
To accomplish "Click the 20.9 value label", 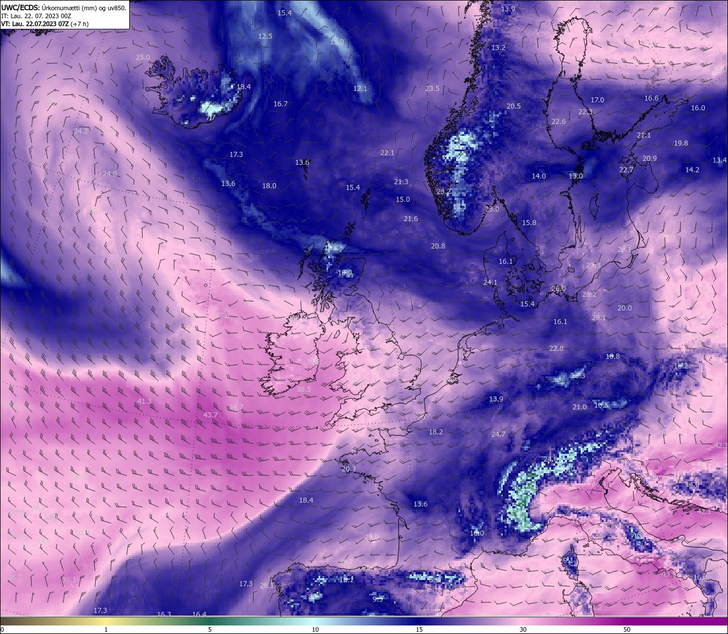I will tap(650, 159).
